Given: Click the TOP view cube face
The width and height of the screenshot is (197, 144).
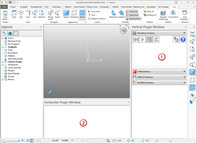Looking at the screenshot, I should pos(123,30).
